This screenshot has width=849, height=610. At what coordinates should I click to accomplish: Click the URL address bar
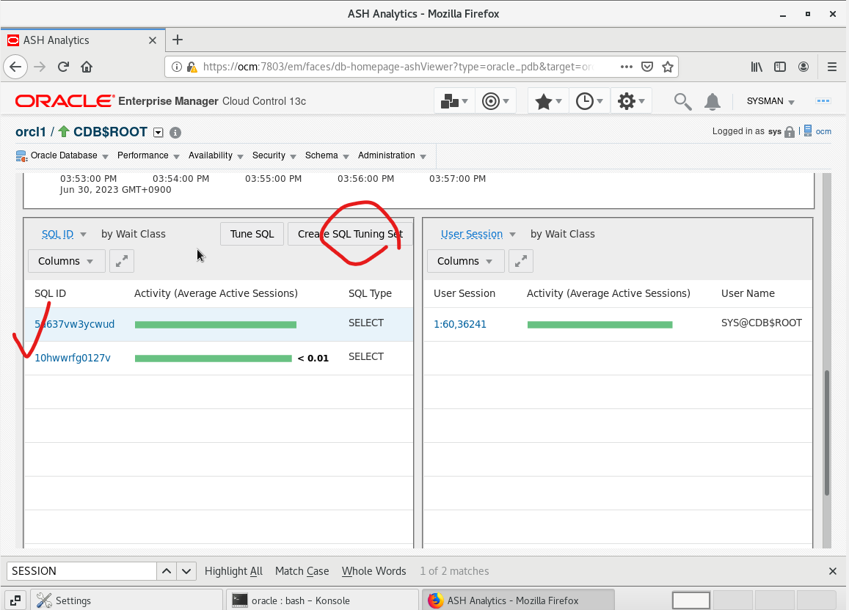[398, 67]
